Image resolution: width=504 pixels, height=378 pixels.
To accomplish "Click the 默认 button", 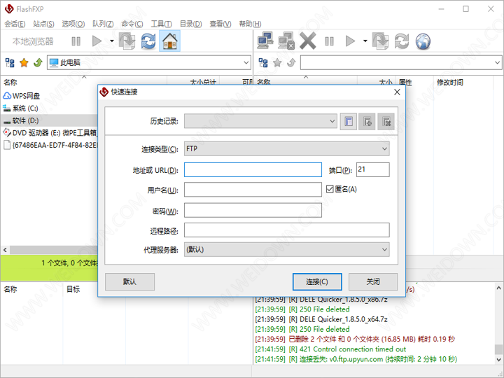I will [x=130, y=282].
